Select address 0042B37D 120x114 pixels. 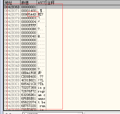point(12,22)
